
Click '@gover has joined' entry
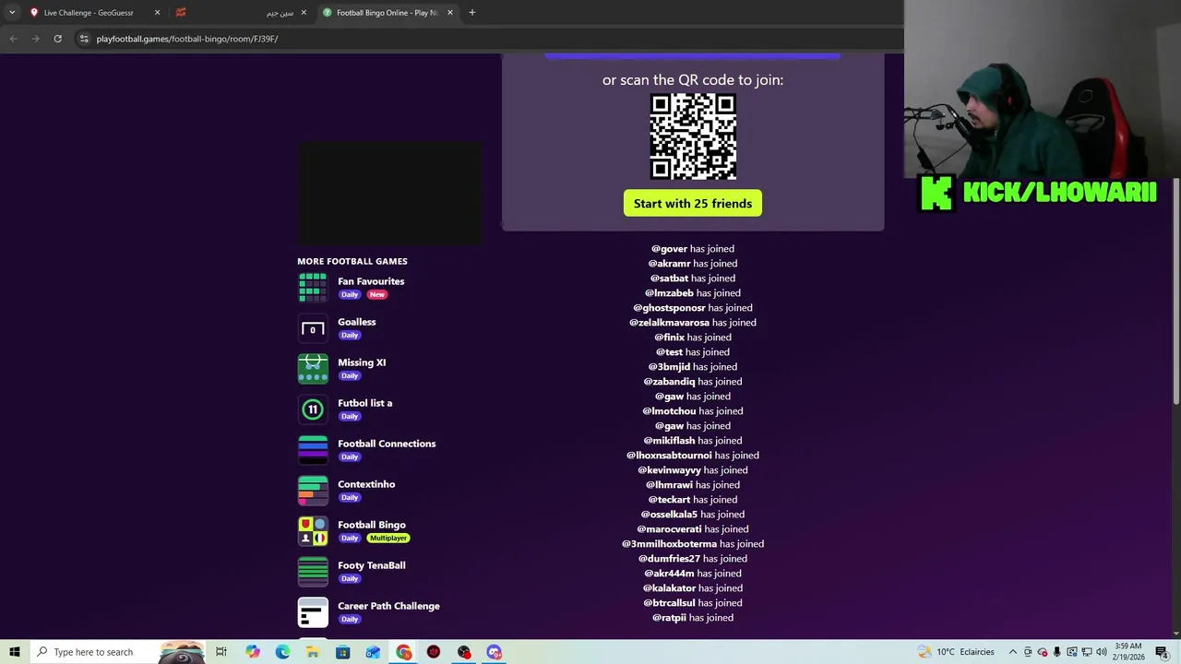click(693, 249)
